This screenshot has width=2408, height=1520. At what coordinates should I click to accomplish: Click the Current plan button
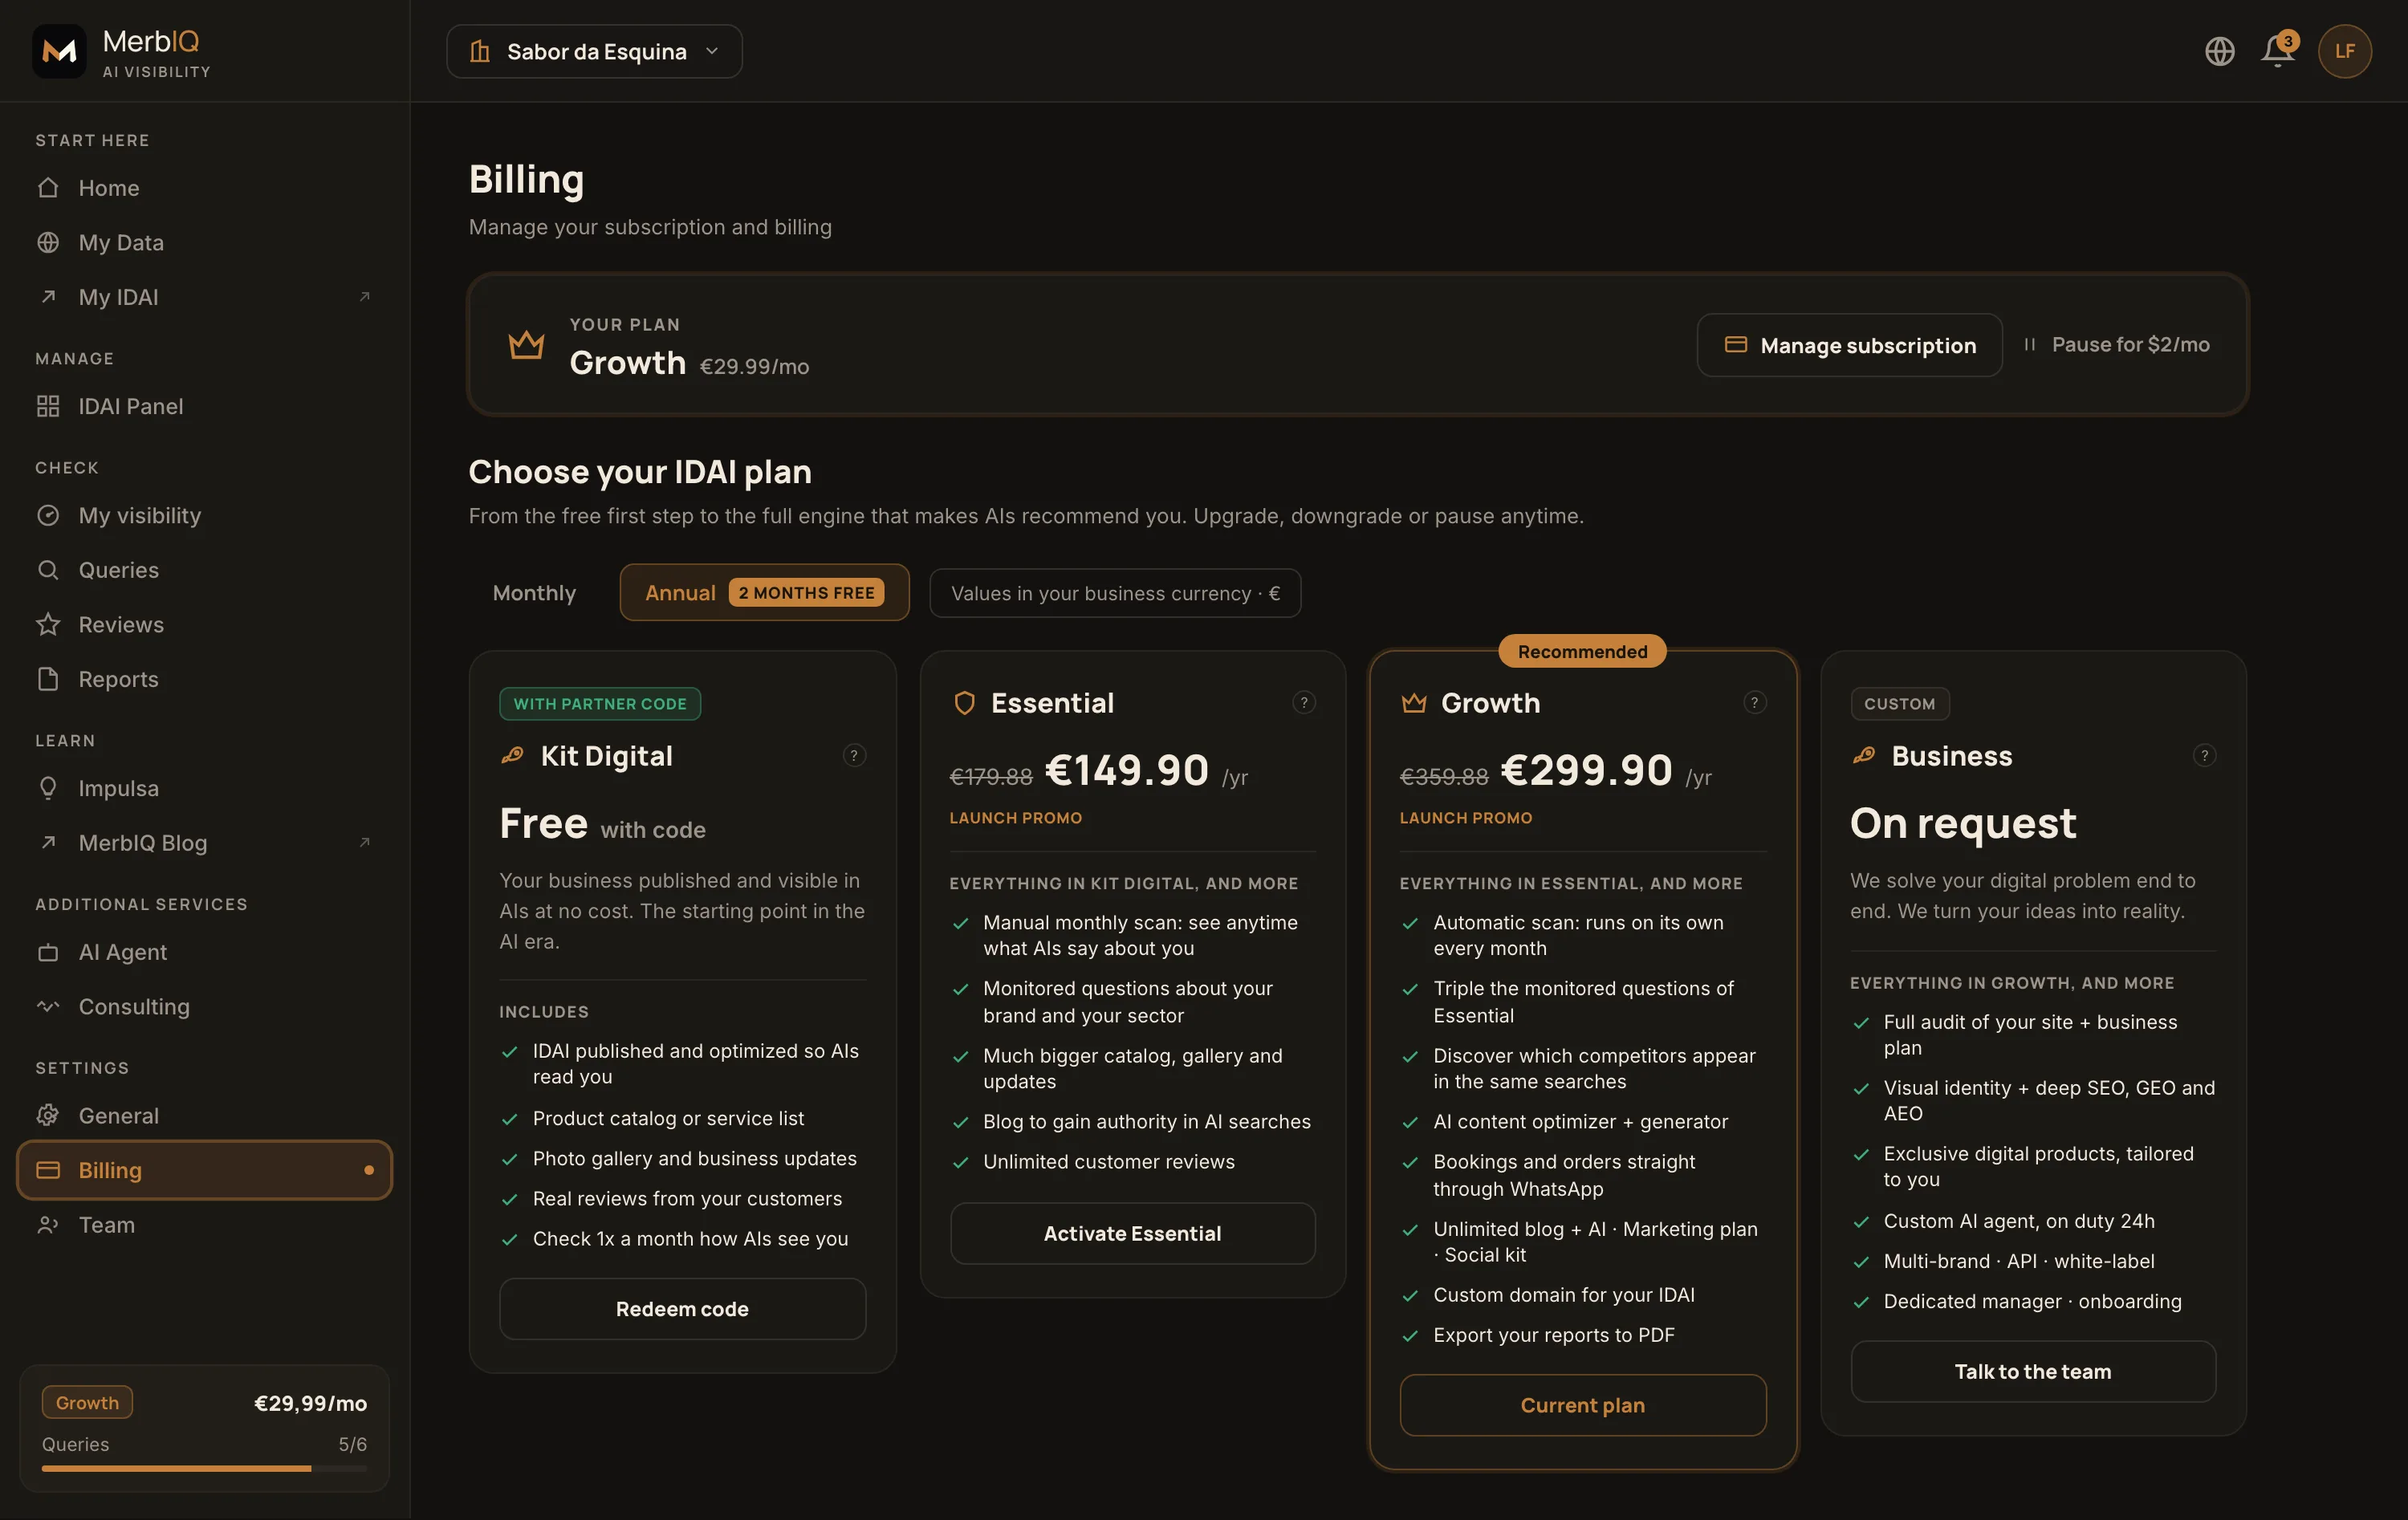tap(1583, 1405)
